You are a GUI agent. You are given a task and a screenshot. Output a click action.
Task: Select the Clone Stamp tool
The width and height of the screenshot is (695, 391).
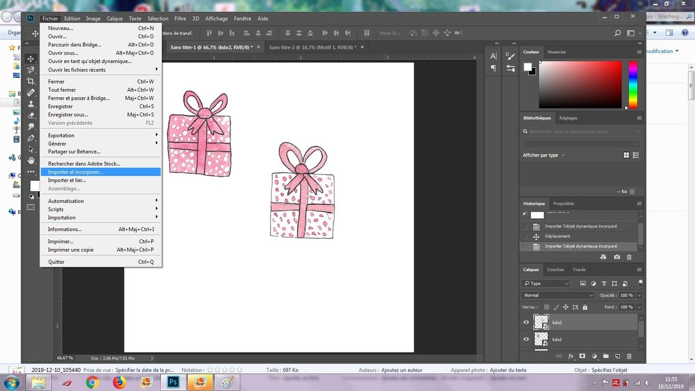(31, 104)
